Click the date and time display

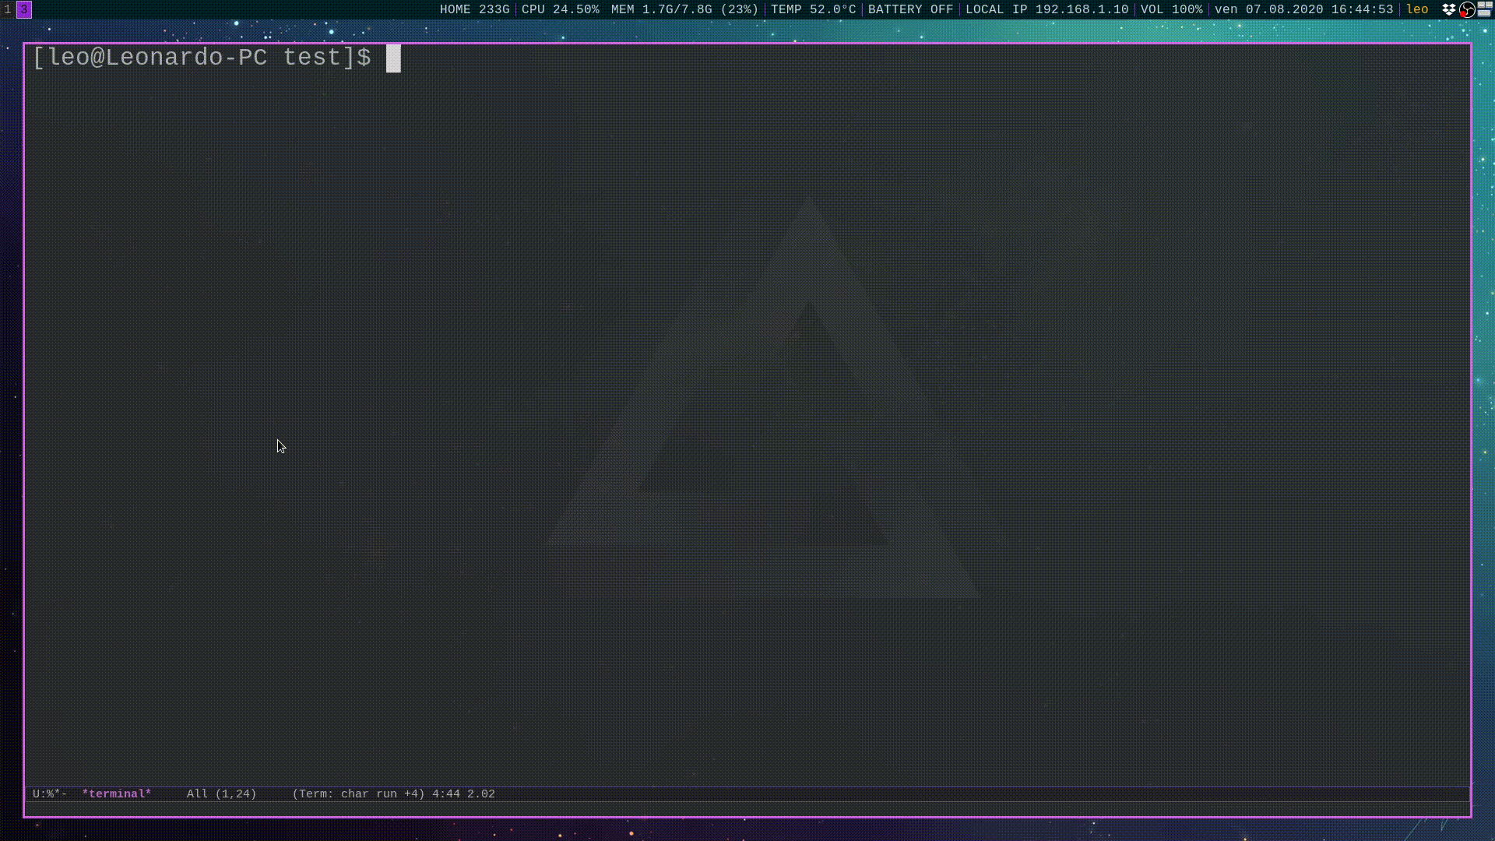1303,9
